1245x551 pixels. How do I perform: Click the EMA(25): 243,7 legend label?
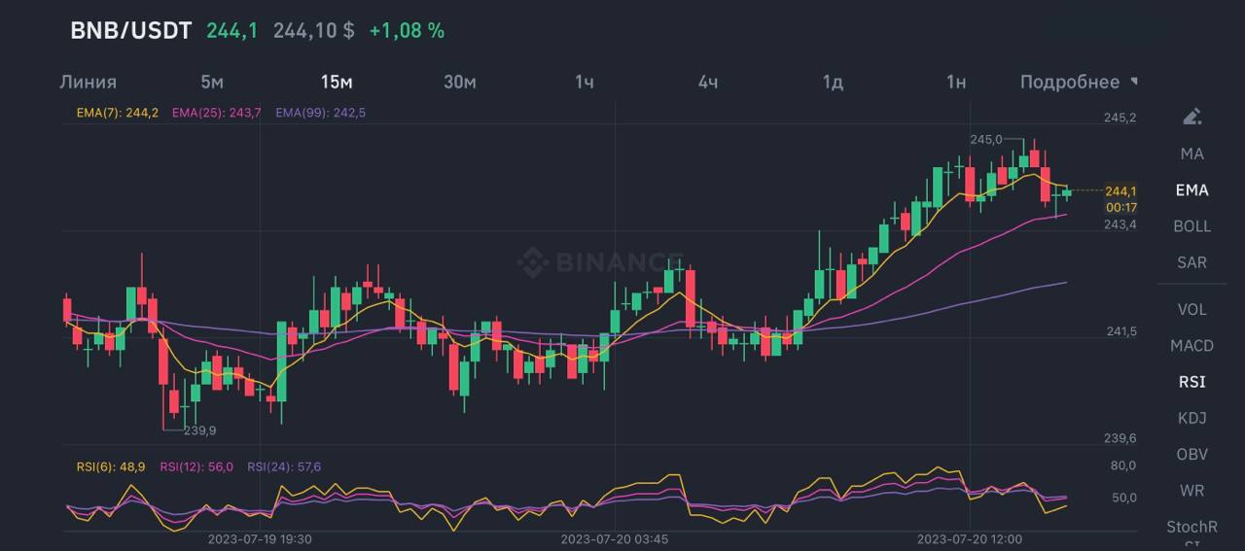(216, 113)
